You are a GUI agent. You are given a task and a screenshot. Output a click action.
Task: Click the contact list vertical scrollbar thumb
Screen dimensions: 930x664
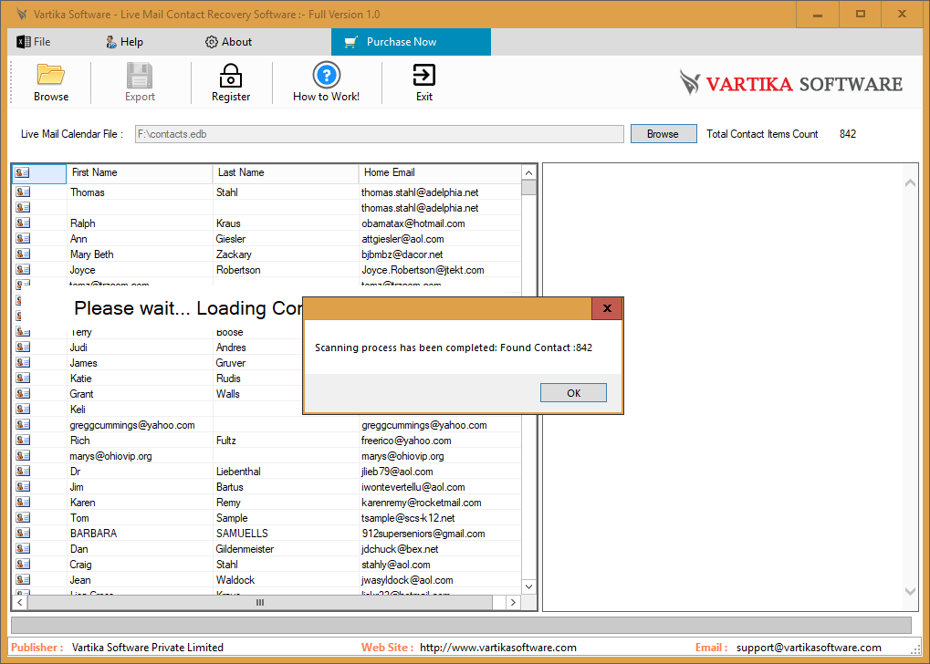click(528, 187)
